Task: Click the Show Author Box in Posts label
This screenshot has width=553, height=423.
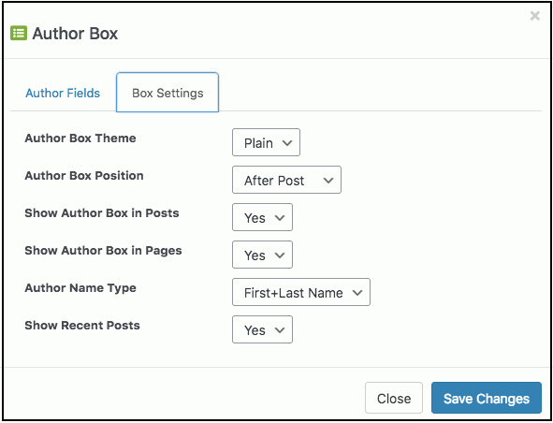Action: coord(102,213)
